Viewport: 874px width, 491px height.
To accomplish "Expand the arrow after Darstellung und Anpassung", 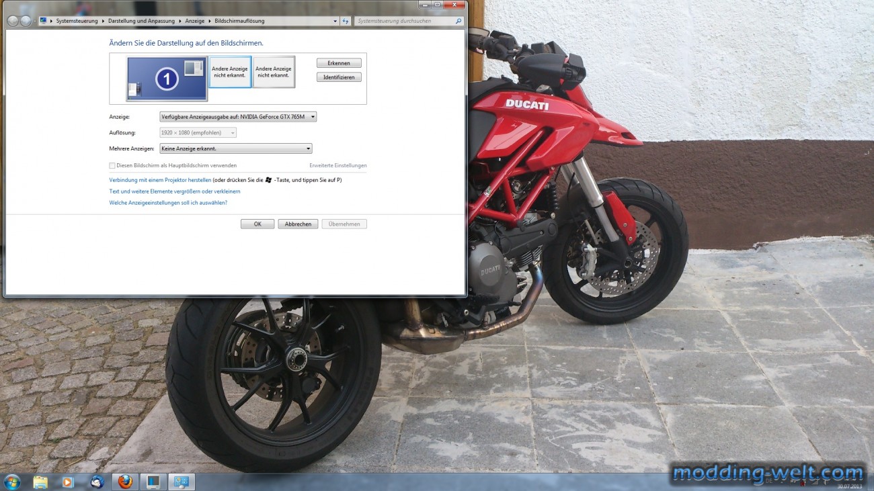I will pos(181,21).
